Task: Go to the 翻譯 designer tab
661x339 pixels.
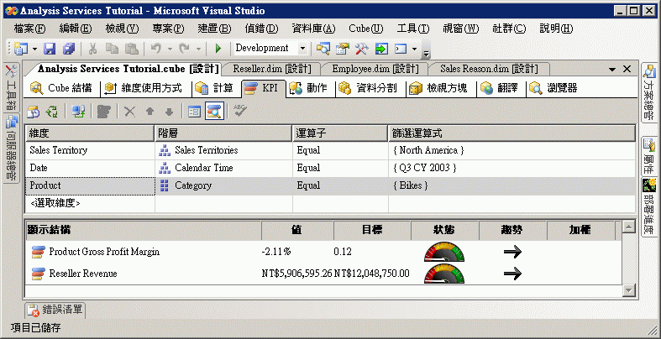Action: [500, 88]
